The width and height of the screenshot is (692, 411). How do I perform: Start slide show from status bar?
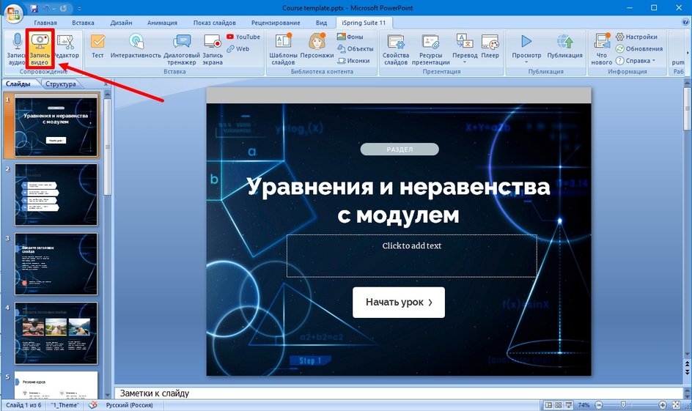click(569, 405)
